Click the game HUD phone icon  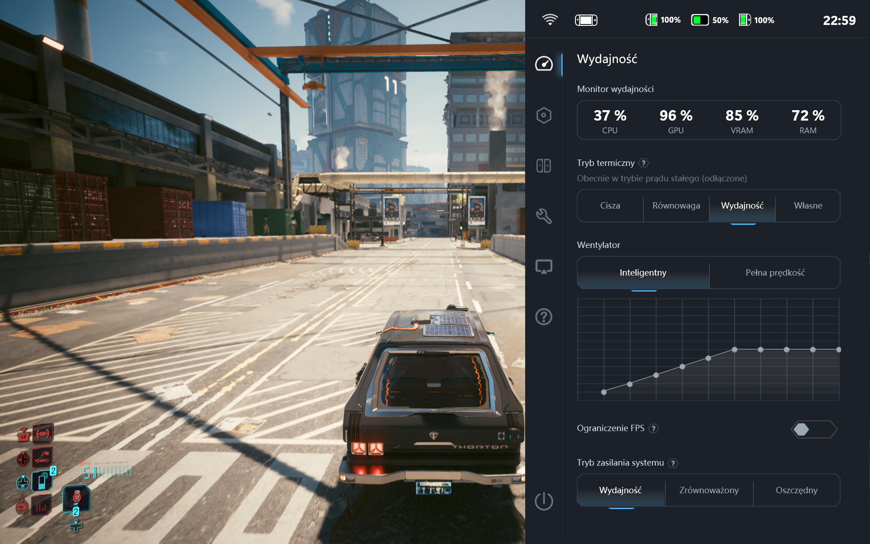click(x=42, y=481)
